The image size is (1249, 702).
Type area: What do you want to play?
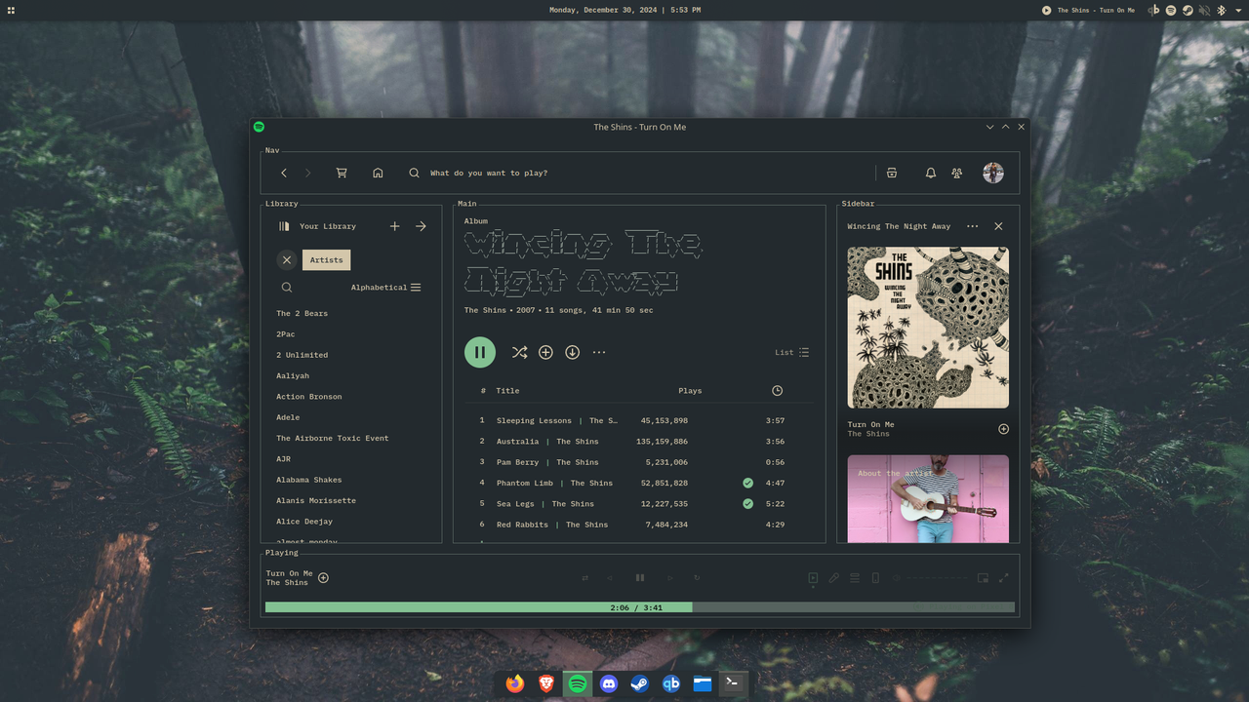[489, 173]
